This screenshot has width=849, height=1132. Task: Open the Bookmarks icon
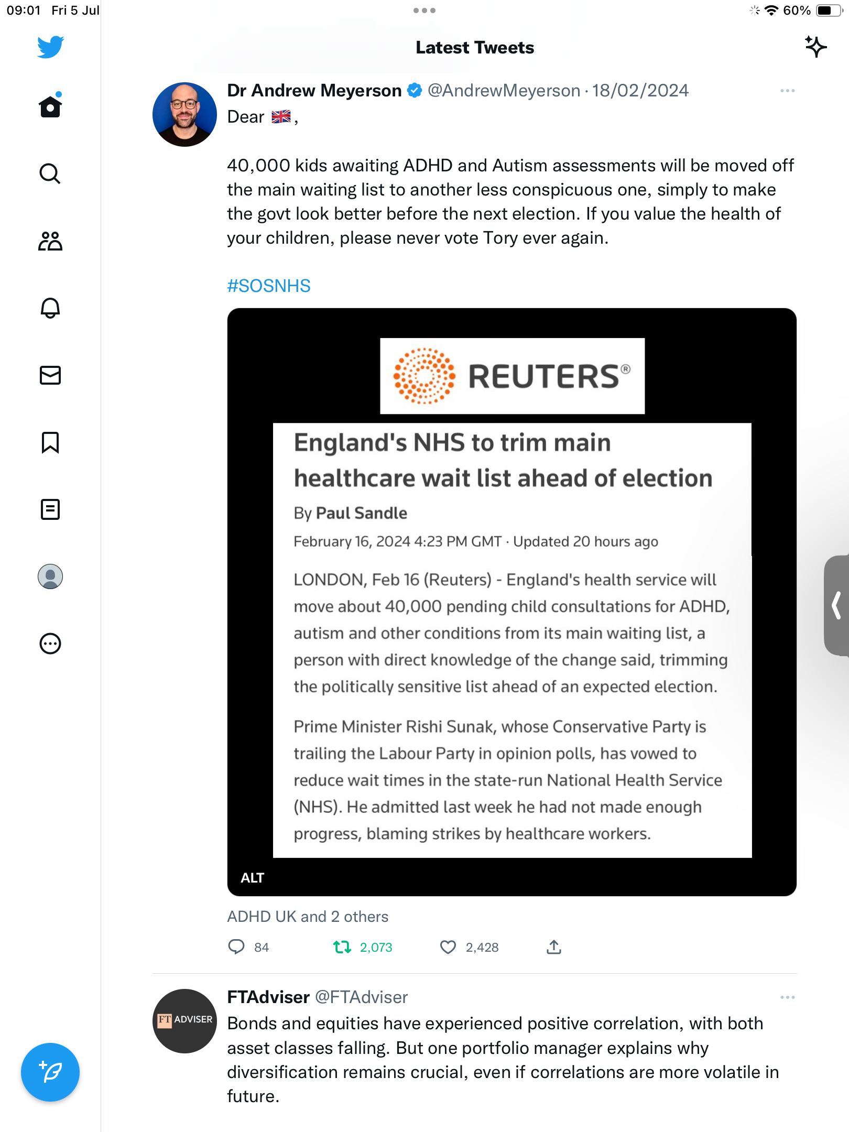coord(50,442)
